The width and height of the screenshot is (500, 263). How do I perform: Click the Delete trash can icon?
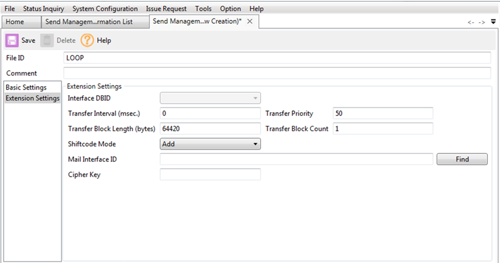(x=47, y=41)
